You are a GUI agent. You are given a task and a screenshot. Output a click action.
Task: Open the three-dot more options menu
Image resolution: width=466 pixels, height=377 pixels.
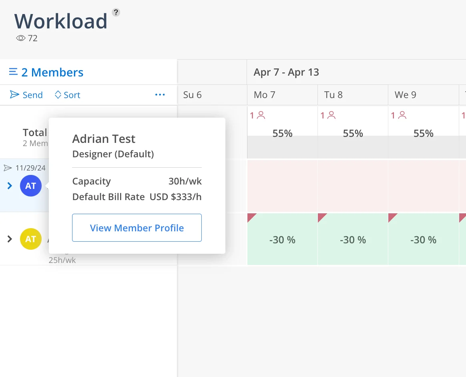pos(160,95)
